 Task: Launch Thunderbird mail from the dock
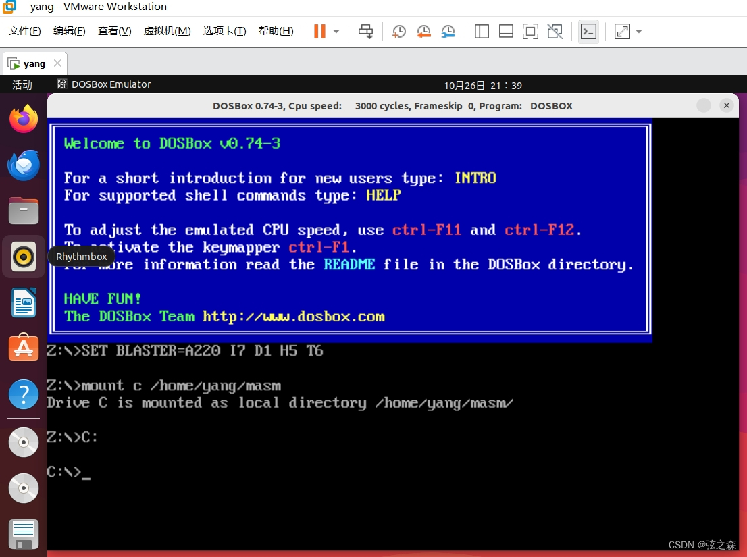(x=24, y=165)
